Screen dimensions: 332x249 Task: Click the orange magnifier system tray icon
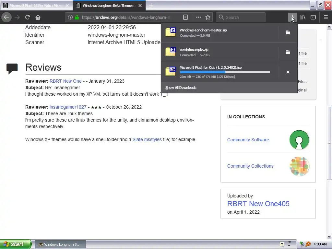point(308,244)
